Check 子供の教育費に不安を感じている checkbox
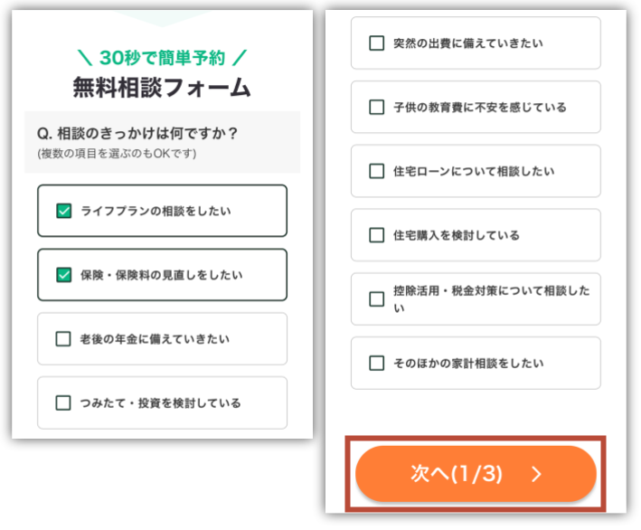Image resolution: width=641 pixels, height=530 pixels. pyautogui.click(x=377, y=107)
